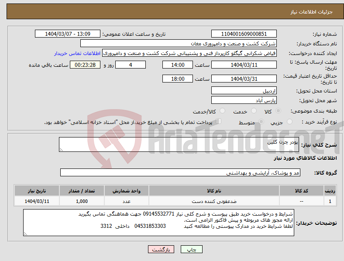
Task: Click the delivery city field پارس آباد
Action: click(244, 100)
